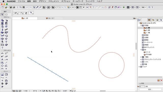This screenshot has width=163, height=92.
Task: Open the Apple menu
Action: (x=3, y=1)
